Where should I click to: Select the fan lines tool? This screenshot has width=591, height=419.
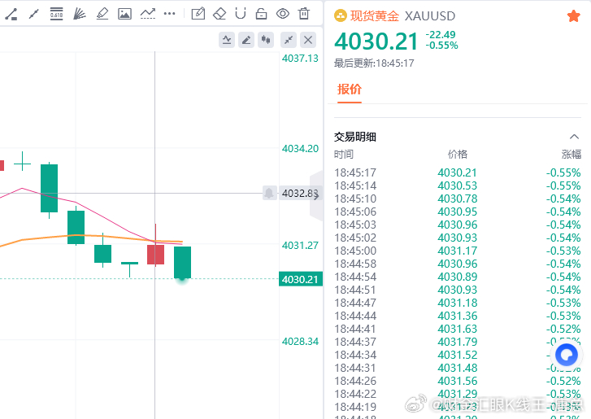pos(79,14)
